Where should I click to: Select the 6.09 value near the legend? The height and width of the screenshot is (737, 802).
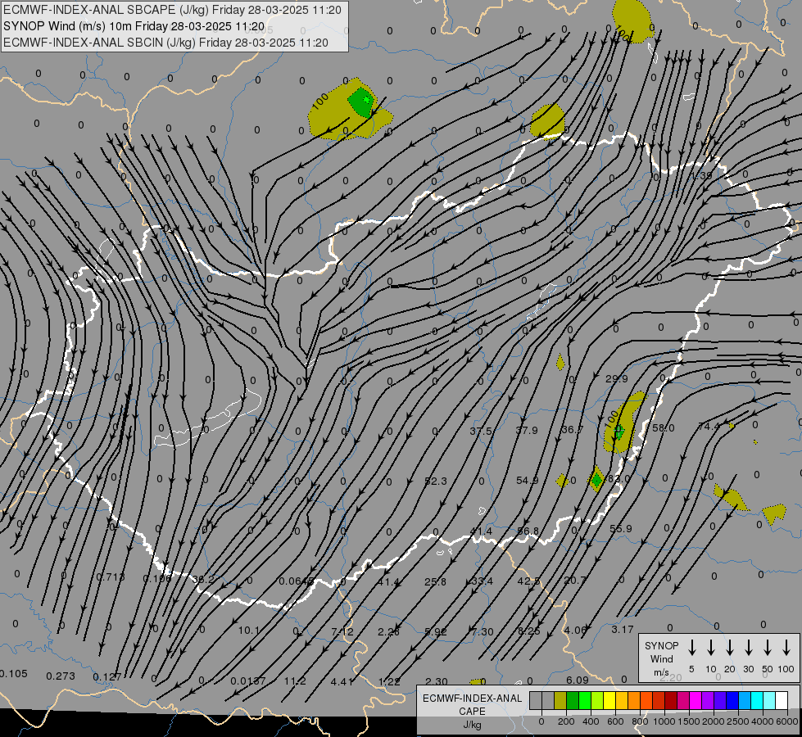578,680
